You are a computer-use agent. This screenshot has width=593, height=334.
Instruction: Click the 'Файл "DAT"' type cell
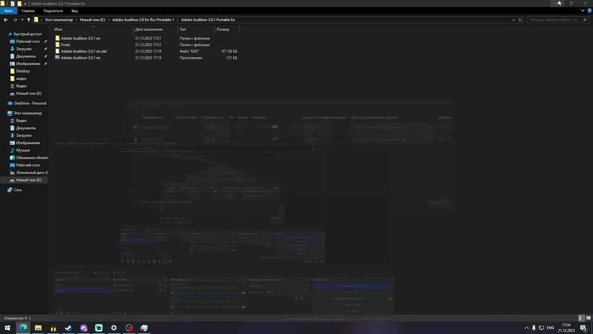coord(189,51)
